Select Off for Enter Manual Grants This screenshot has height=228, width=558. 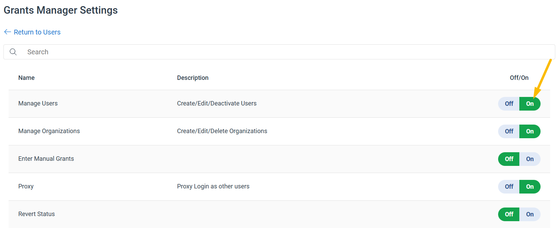tap(509, 159)
